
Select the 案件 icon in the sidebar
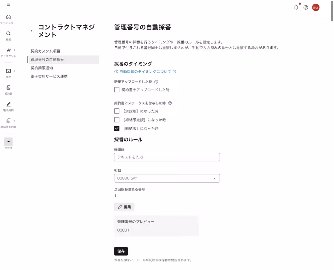(x=8, y=71)
